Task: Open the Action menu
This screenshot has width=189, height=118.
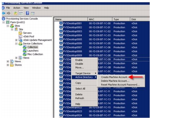Action: [17, 8]
